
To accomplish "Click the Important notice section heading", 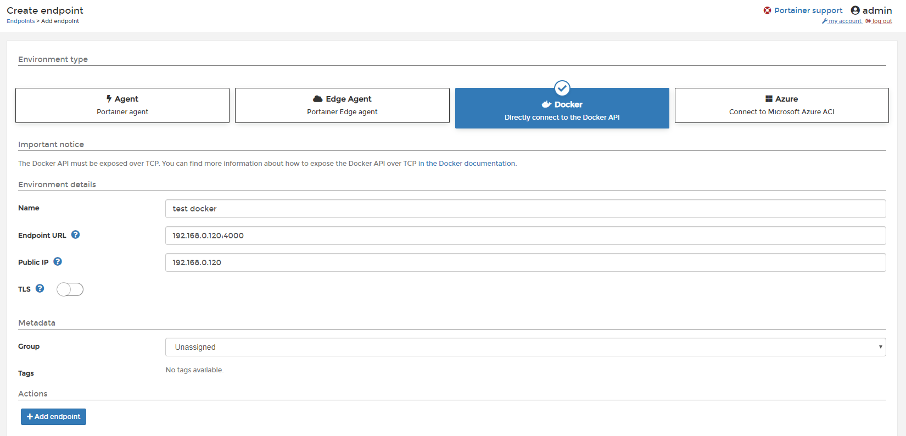I will click(x=51, y=144).
